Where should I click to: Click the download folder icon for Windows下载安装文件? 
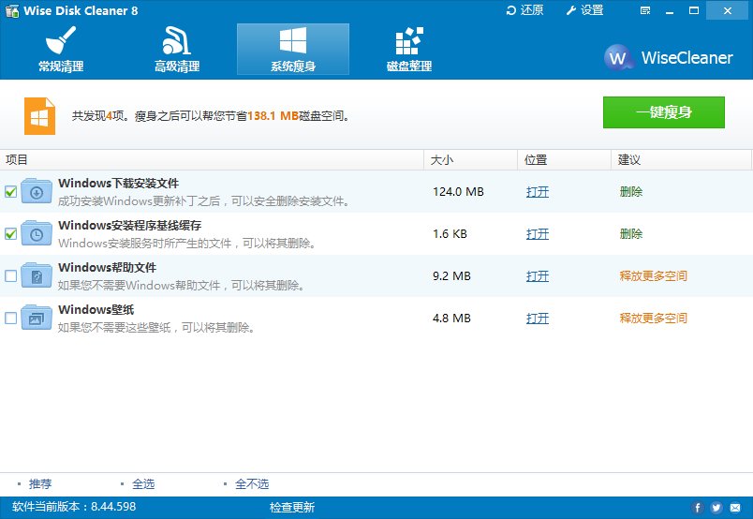click(37, 191)
